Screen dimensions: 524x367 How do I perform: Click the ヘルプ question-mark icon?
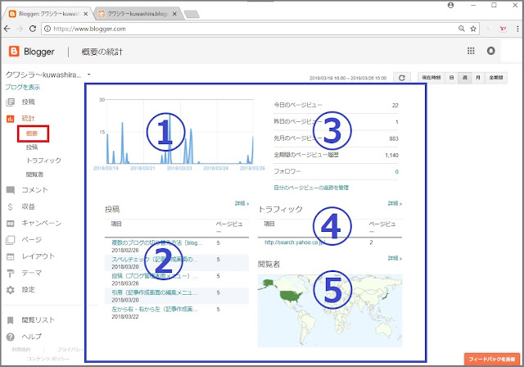11,337
